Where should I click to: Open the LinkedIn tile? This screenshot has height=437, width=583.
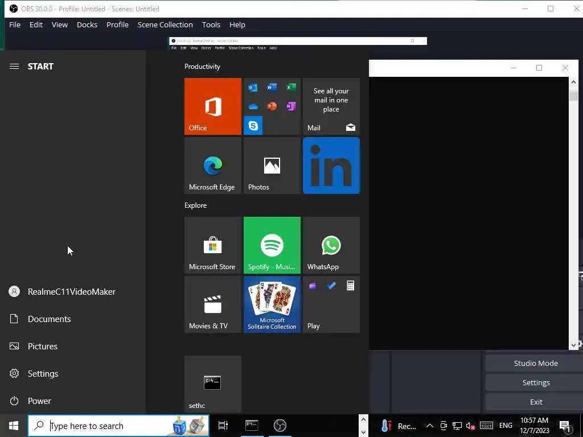click(331, 166)
